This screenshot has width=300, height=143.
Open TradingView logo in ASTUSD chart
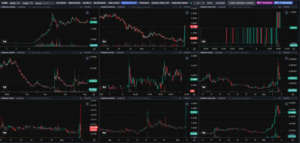point(104,87)
